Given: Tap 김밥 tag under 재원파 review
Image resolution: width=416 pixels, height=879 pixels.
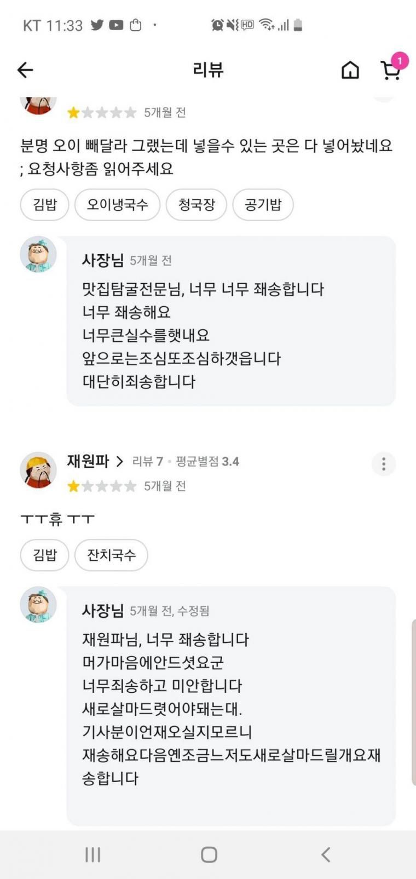Looking at the screenshot, I should [45, 555].
